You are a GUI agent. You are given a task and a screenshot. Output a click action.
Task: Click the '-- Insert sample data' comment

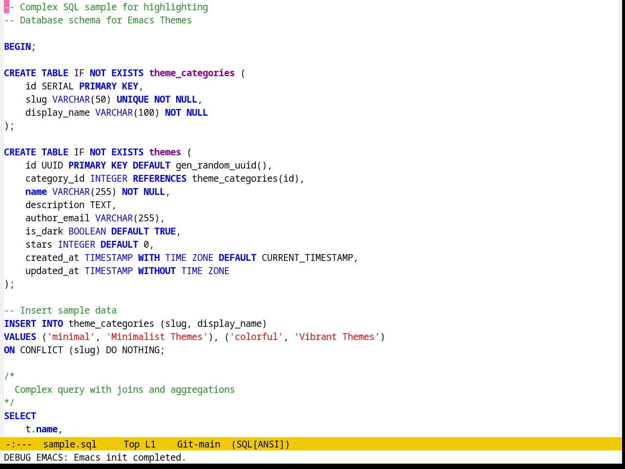[x=60, y=310]
